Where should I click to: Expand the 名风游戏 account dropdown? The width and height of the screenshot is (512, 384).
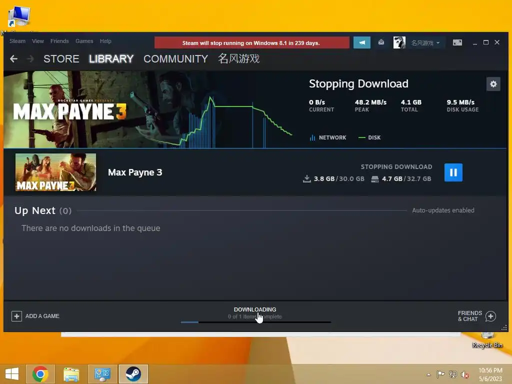[425, 43]
